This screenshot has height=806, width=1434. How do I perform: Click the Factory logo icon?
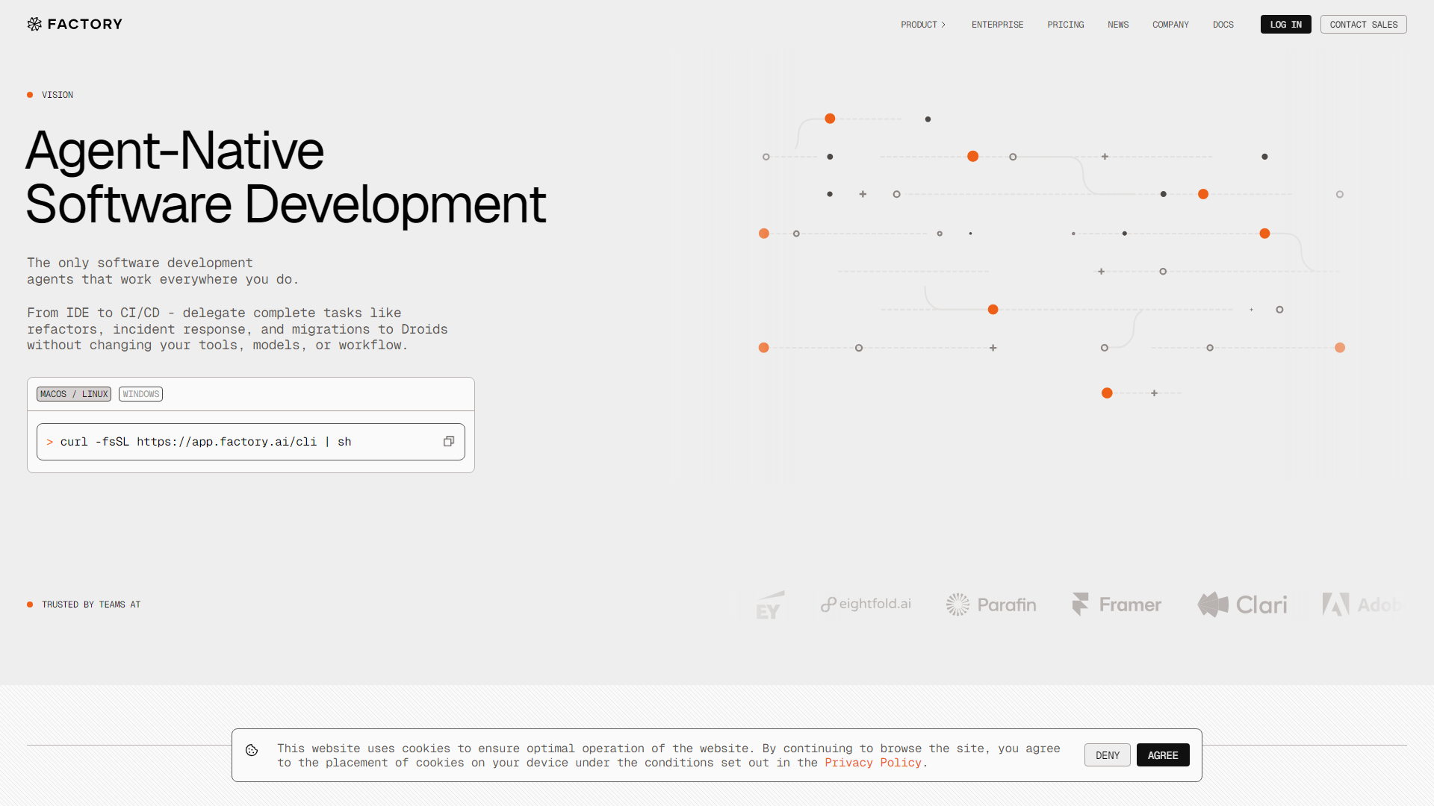pos(34,24)
